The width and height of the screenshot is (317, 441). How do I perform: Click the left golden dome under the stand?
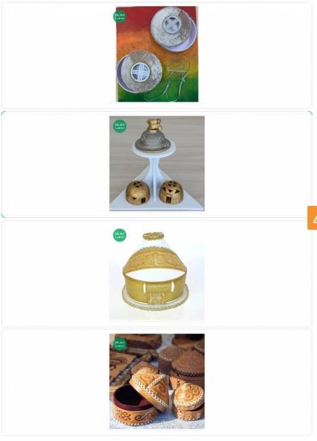[138, 193]
